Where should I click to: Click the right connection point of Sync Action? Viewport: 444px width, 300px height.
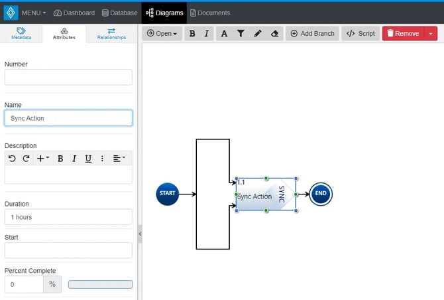pos(296,194)
